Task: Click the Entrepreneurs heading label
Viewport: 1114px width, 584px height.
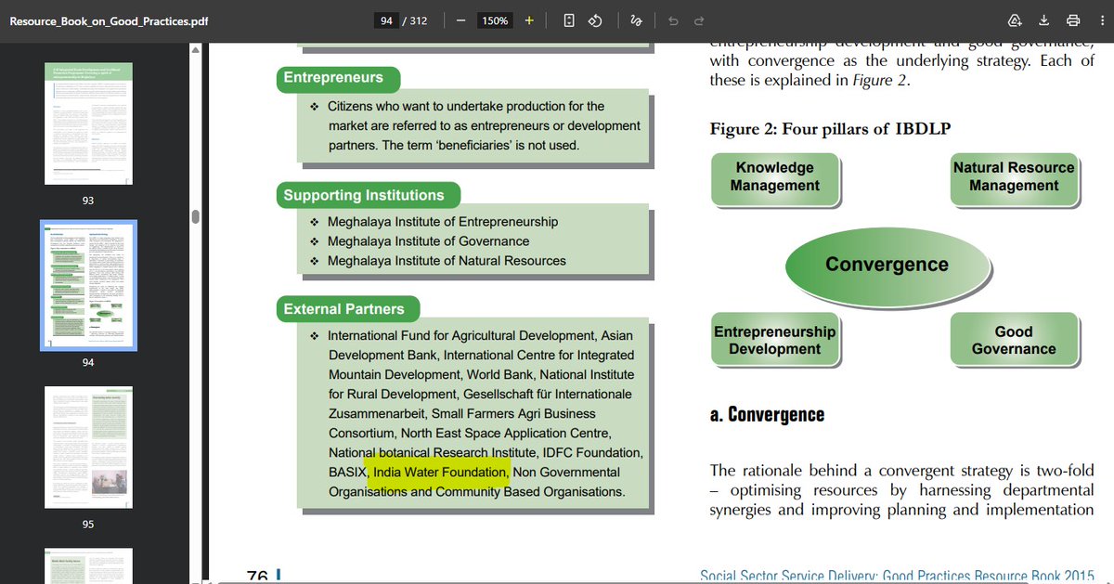Action: tap(333, 78)
